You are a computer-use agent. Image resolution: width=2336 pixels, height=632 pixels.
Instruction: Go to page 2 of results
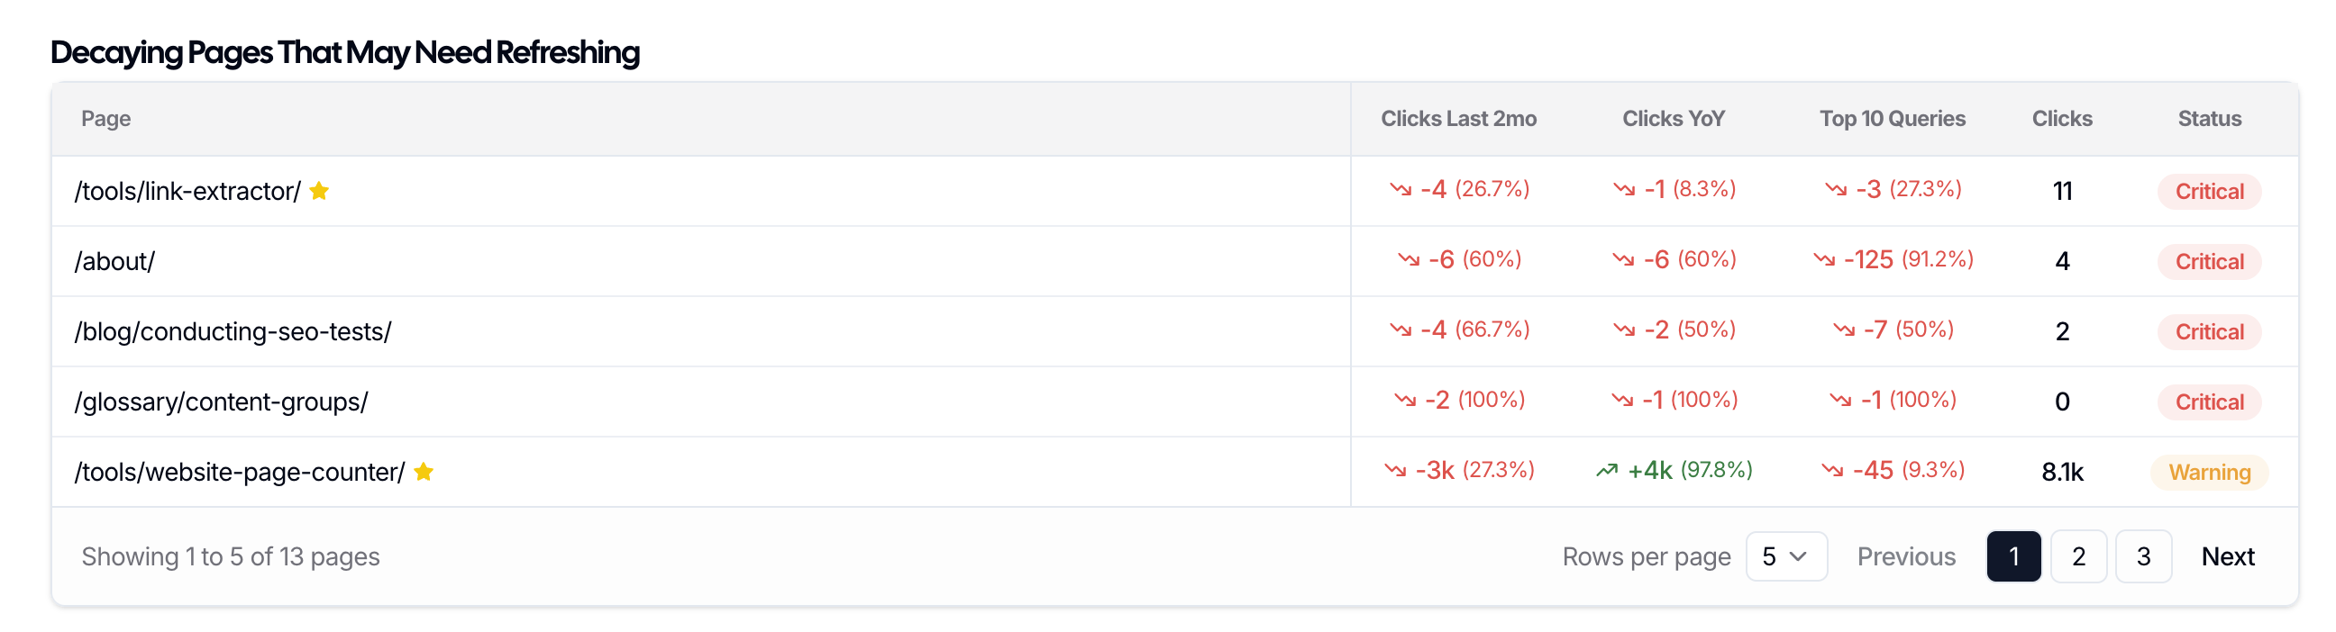pos(2078,557)
